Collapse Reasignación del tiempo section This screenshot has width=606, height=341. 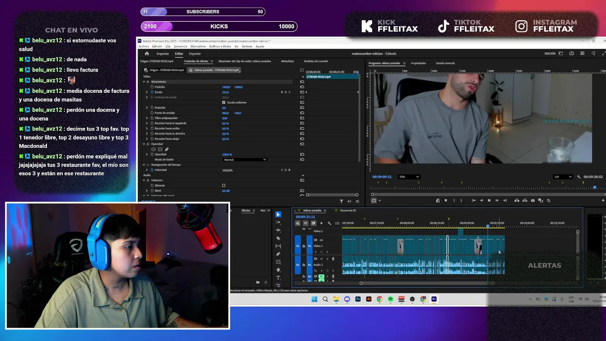point(144,165)
